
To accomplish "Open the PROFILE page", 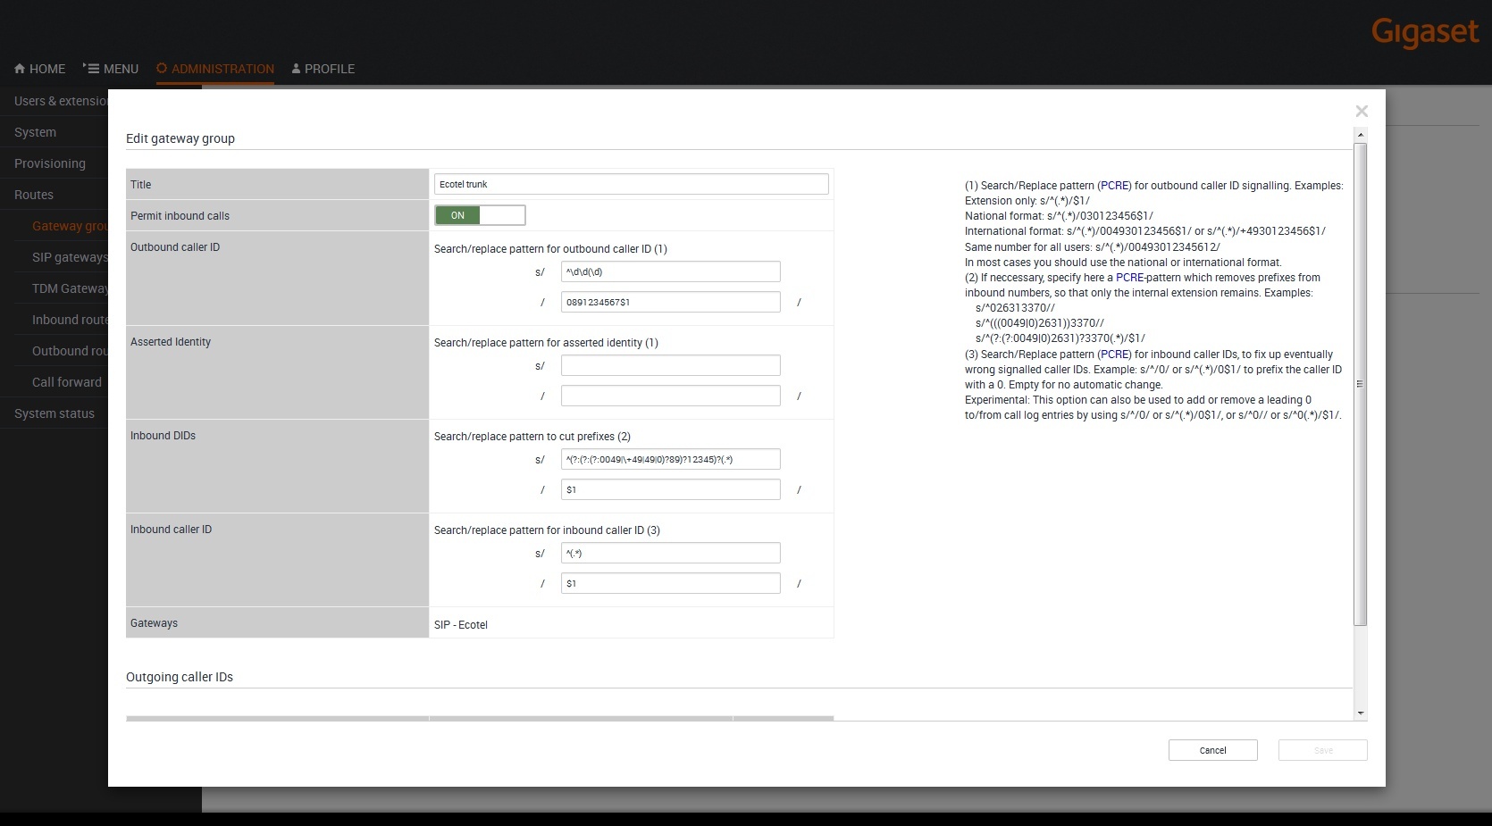I will (323, 69).
